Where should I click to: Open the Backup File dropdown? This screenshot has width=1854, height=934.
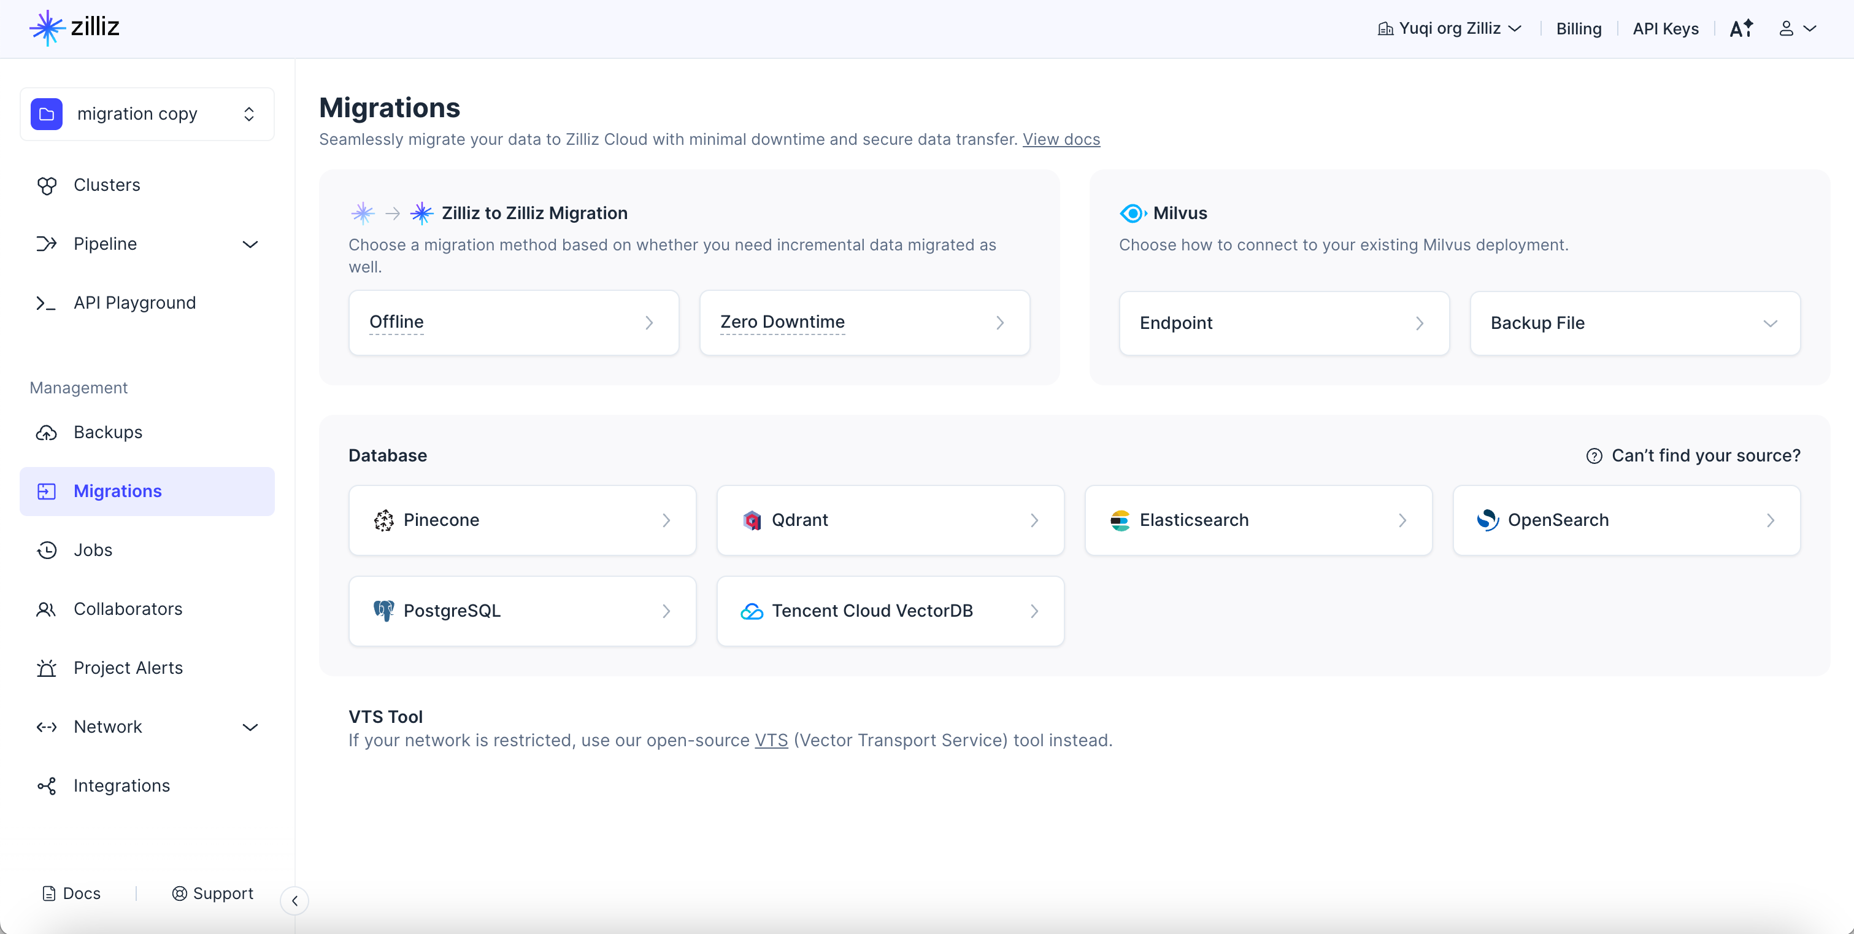point(1634,323)
